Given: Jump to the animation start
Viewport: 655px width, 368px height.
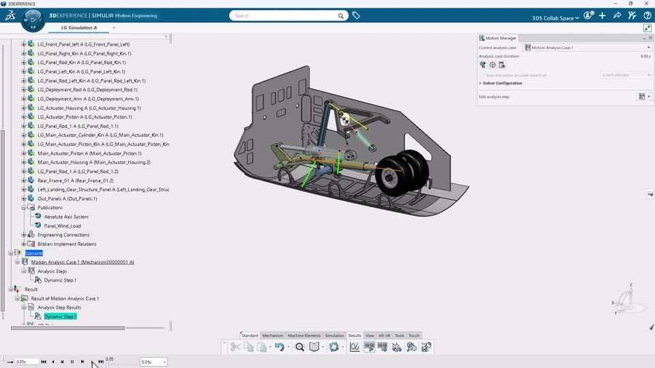Looking at the screenshot, I should [x=44, y=362].
